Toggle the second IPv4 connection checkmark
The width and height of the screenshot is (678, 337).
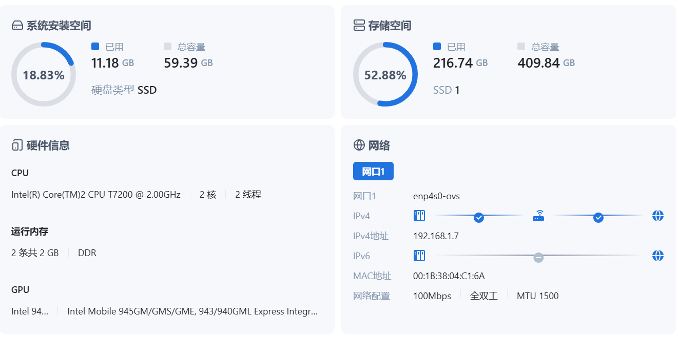598,217
